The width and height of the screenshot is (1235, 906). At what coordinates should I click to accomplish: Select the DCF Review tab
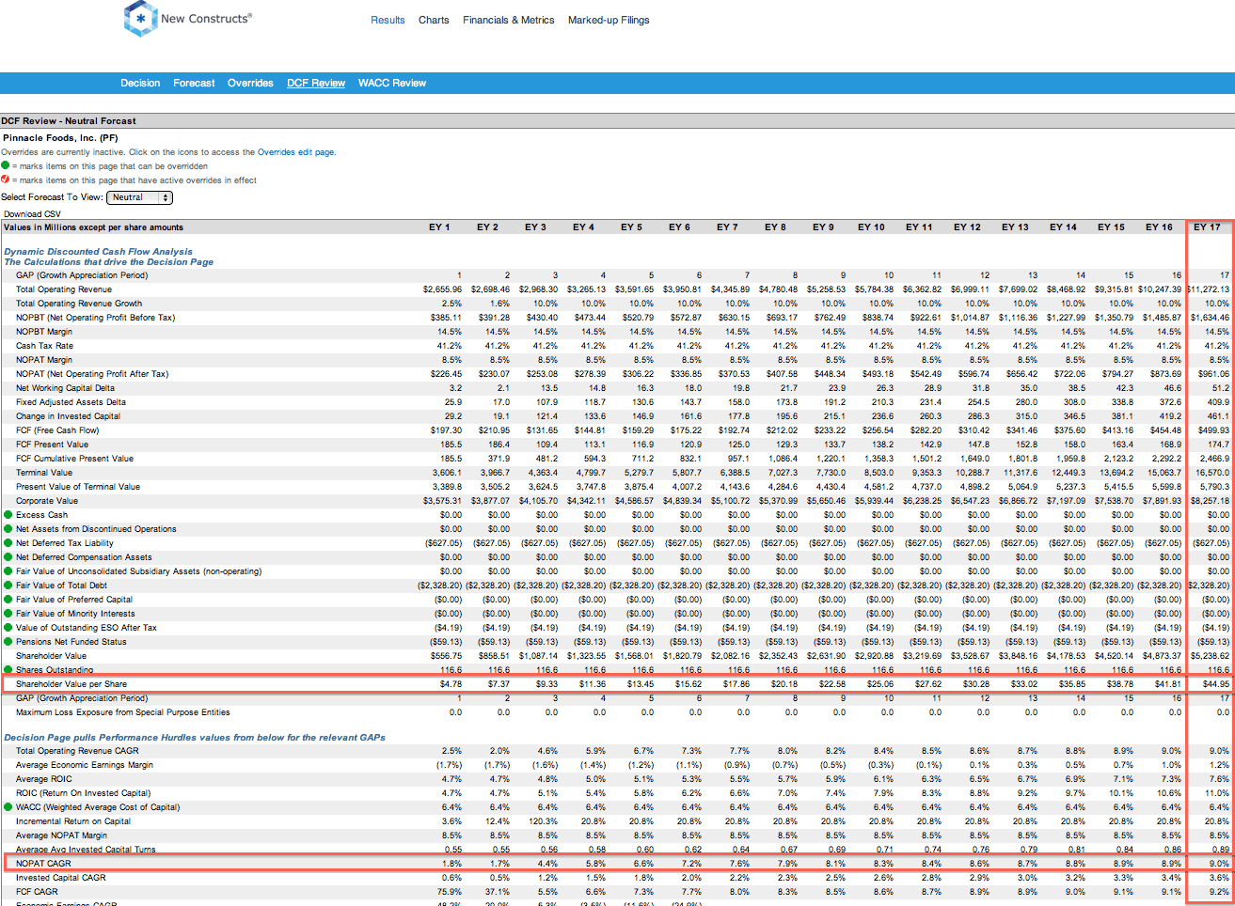pos(316,83)
